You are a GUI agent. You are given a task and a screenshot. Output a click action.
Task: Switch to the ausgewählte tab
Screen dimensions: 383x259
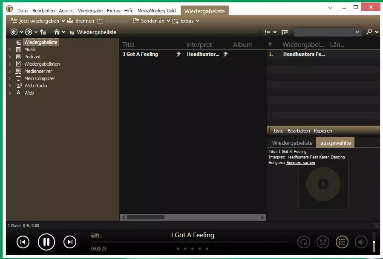[x=335, y=143]
